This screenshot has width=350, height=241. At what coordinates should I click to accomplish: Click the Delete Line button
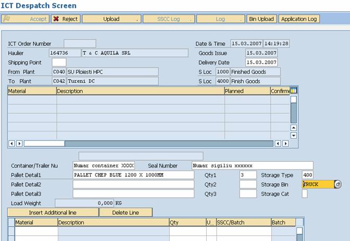tap(126, 212)
